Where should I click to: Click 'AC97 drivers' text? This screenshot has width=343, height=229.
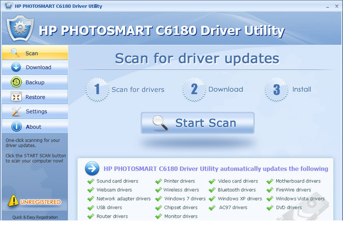coord(233,207)
